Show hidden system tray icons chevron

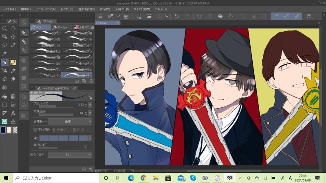(240, 178)
